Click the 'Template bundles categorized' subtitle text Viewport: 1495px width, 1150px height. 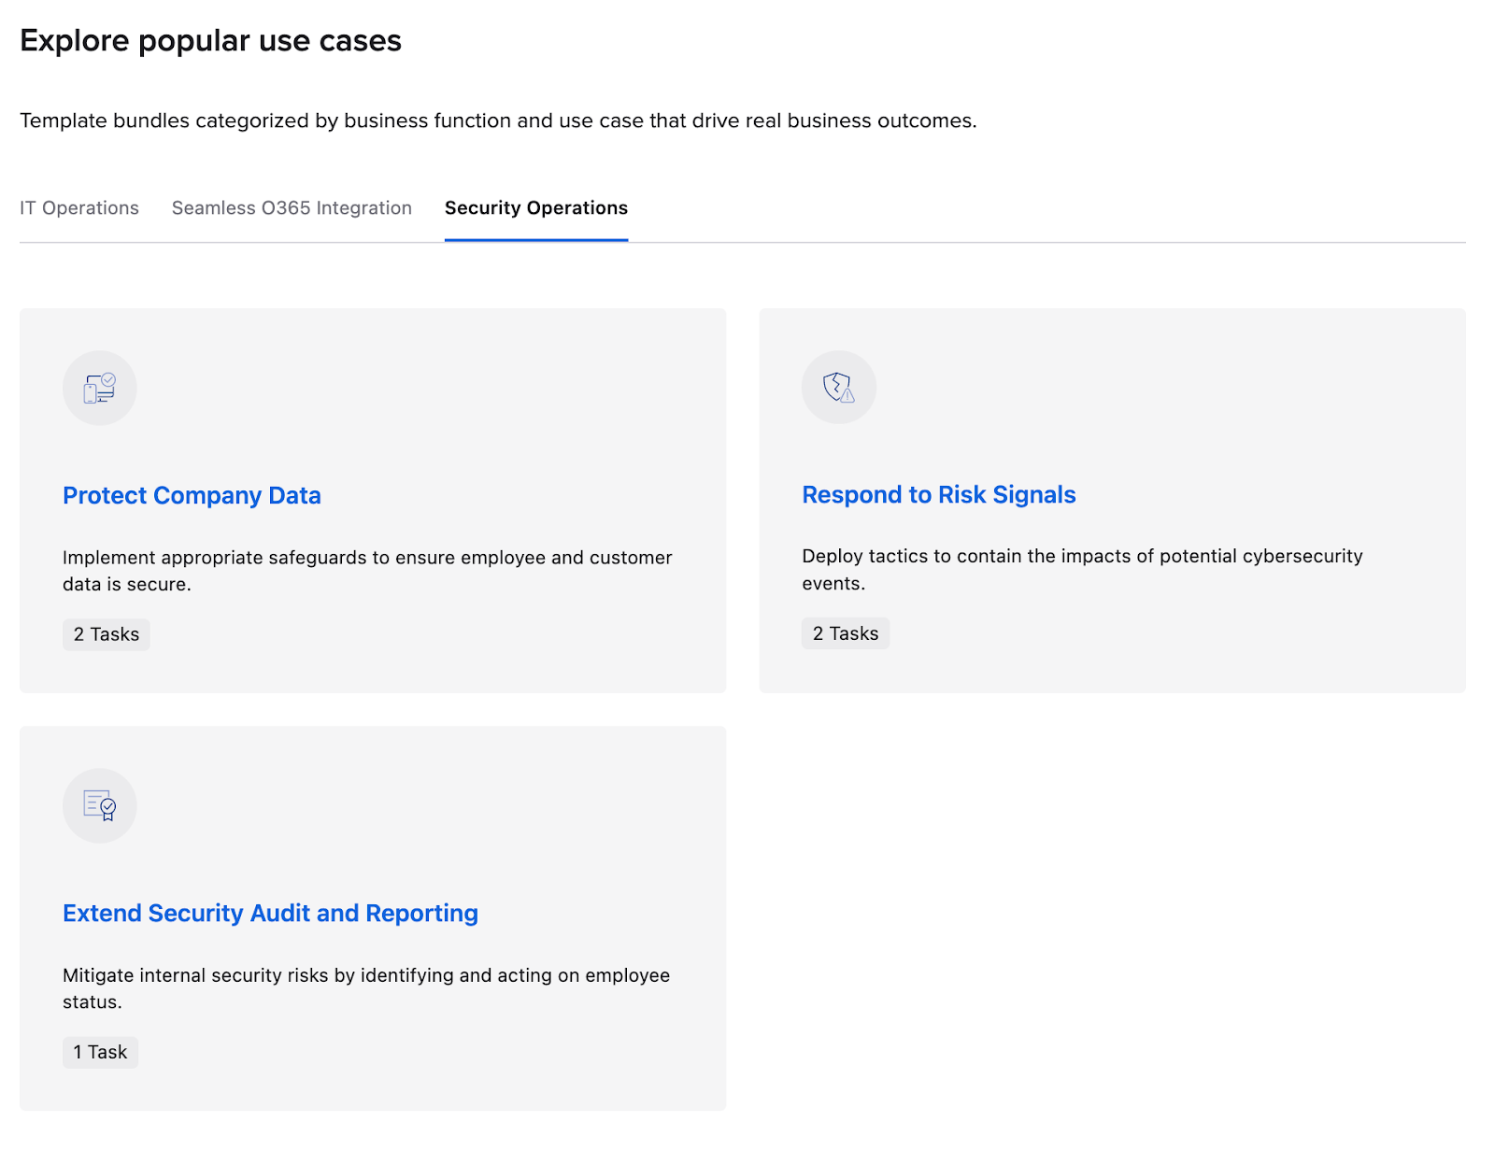click(x=497, y=121)
